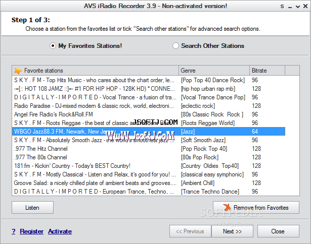Sort list by Bitrate column header
The height and width of the screenshot is (244, 311).
[x=267, y=71]
